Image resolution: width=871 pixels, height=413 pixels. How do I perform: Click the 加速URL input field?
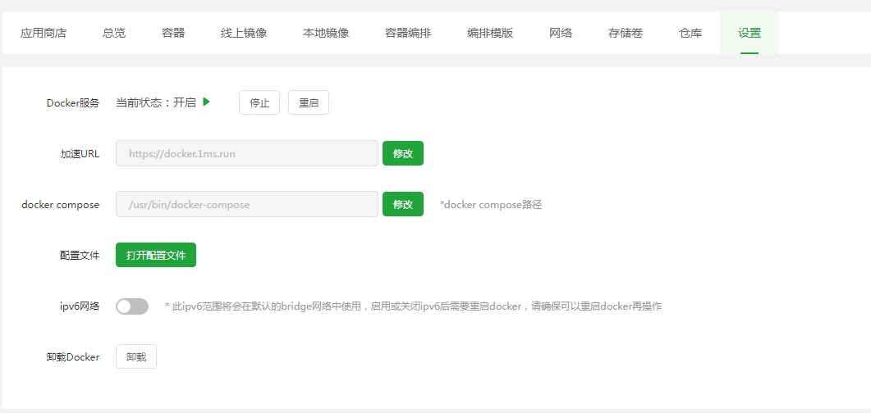246,153
